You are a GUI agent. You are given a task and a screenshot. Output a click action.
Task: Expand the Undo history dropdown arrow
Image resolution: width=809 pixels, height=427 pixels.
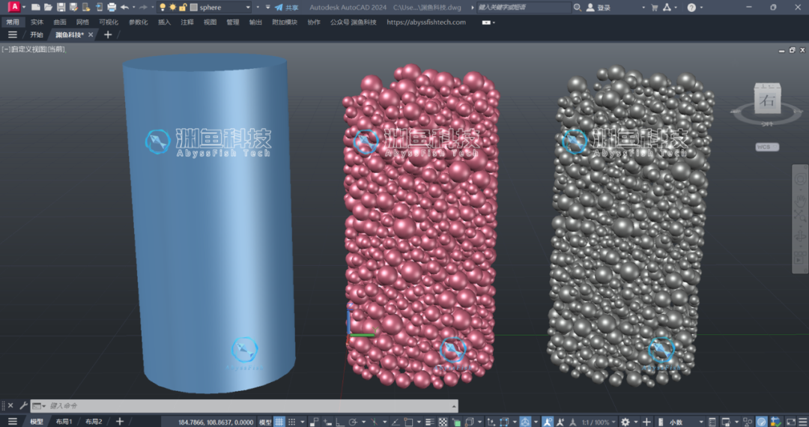point(133,7)
